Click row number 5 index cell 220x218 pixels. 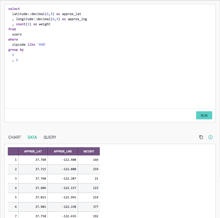pos(13,197)
